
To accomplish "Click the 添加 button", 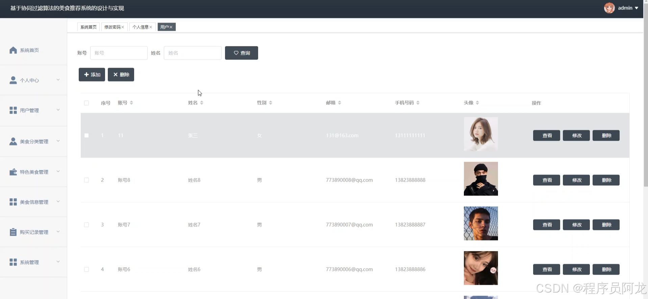I will pos(92,74).
